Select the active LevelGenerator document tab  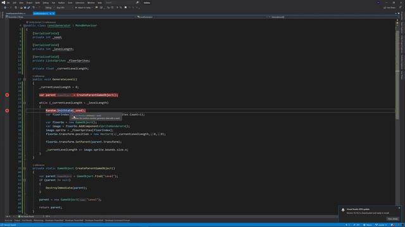[x=40, y=13]
